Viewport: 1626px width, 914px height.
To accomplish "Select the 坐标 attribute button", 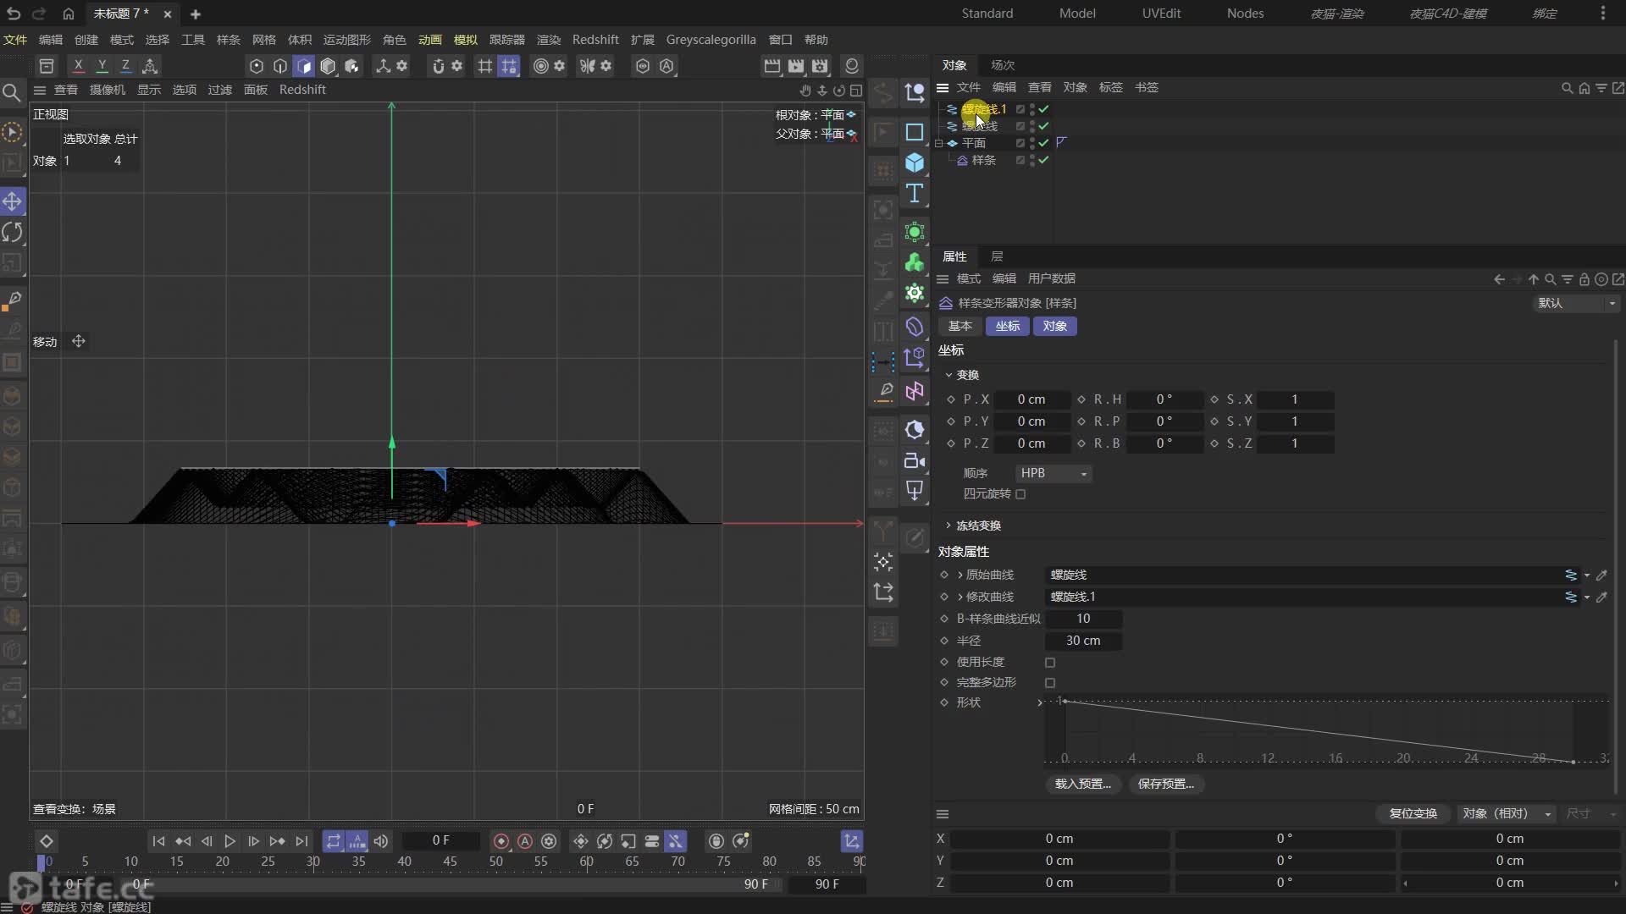I will (1008, 326).
